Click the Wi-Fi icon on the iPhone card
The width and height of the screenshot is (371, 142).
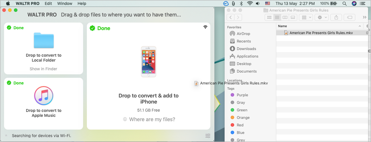(205, 27)
